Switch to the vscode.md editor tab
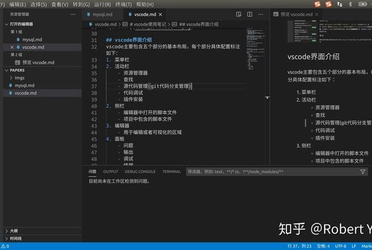Image resolution: width=372 pixels, height=250 pixels. pyautogui.click(x=145, y=14)
